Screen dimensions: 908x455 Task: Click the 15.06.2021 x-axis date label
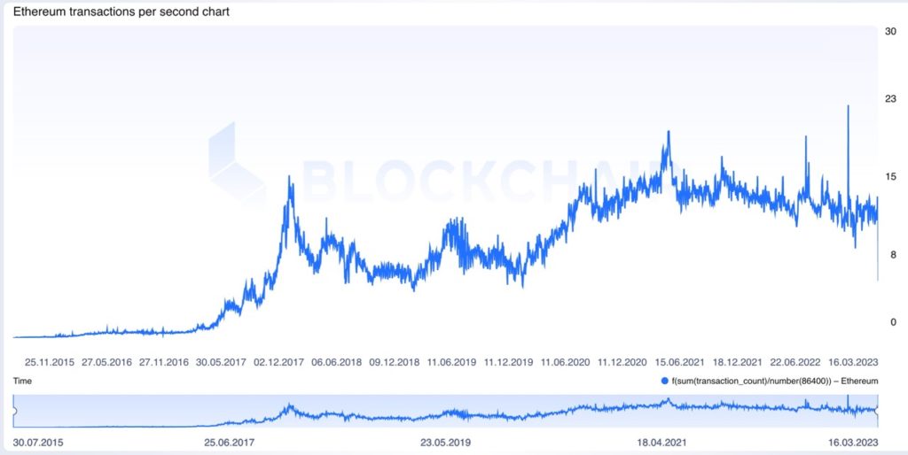point(679,363)
